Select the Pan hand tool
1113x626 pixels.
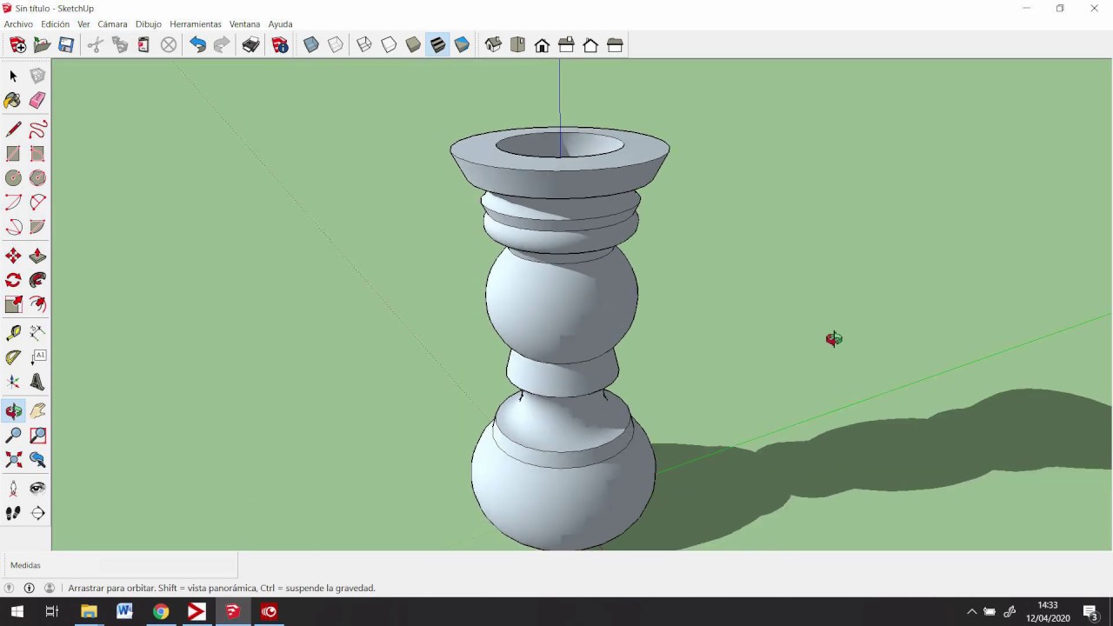37,411
